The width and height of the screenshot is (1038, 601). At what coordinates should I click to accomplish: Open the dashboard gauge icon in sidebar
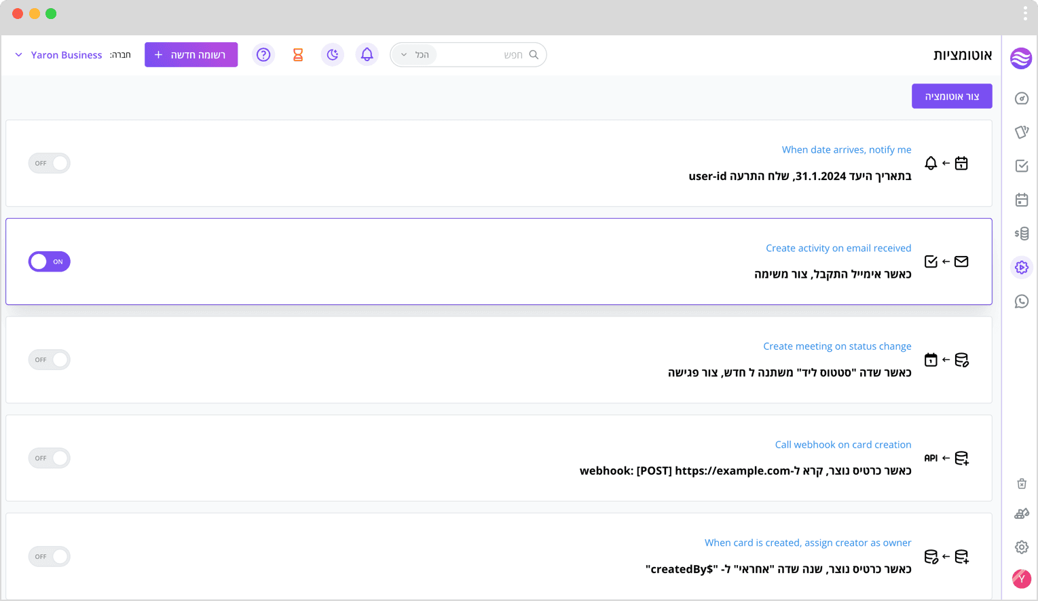pos(1021,98)
